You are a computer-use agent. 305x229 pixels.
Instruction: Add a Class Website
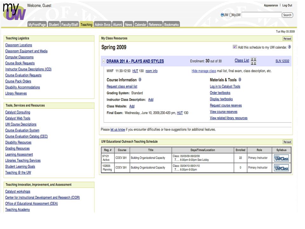click(x=132, y=106)
